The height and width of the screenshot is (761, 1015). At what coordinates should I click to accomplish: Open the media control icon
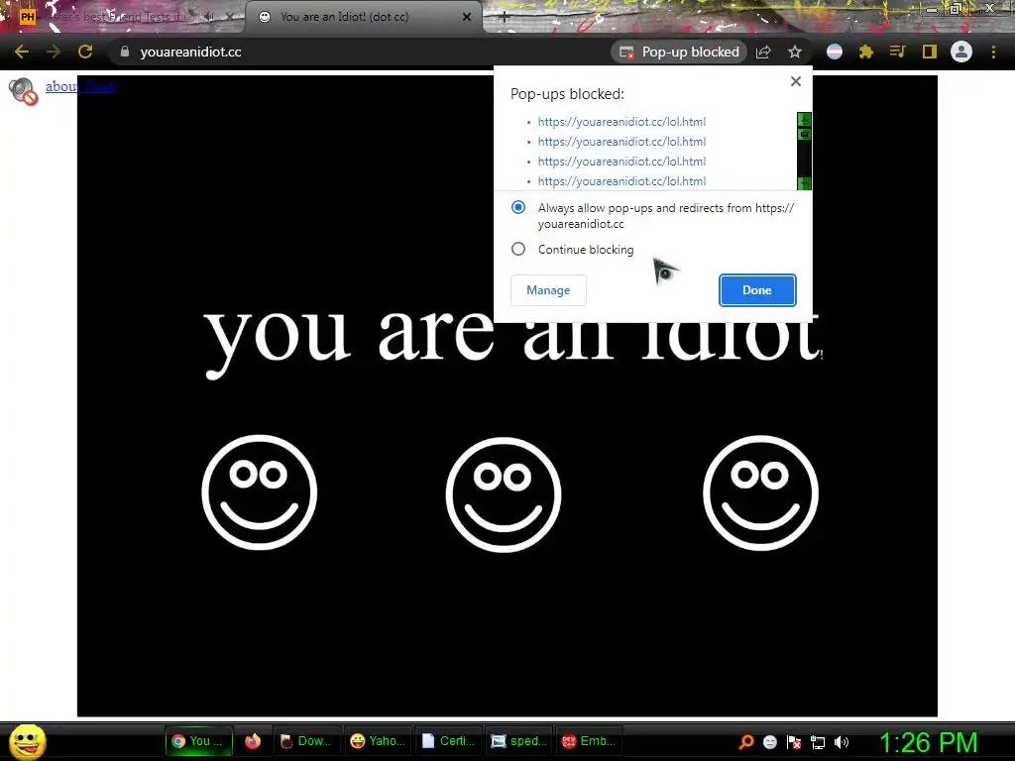pyautogui.click(x=897, y=52)
